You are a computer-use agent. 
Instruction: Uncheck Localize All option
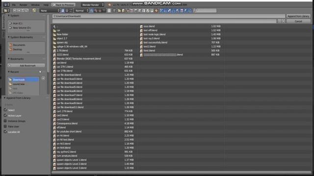pos(5,132)
